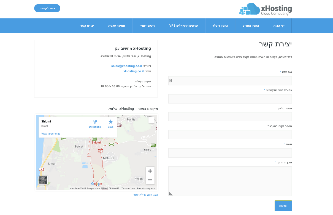This screenshot has height=215, width=333.
Task: Go to דף הבית home page
Action: click(279, 26)
